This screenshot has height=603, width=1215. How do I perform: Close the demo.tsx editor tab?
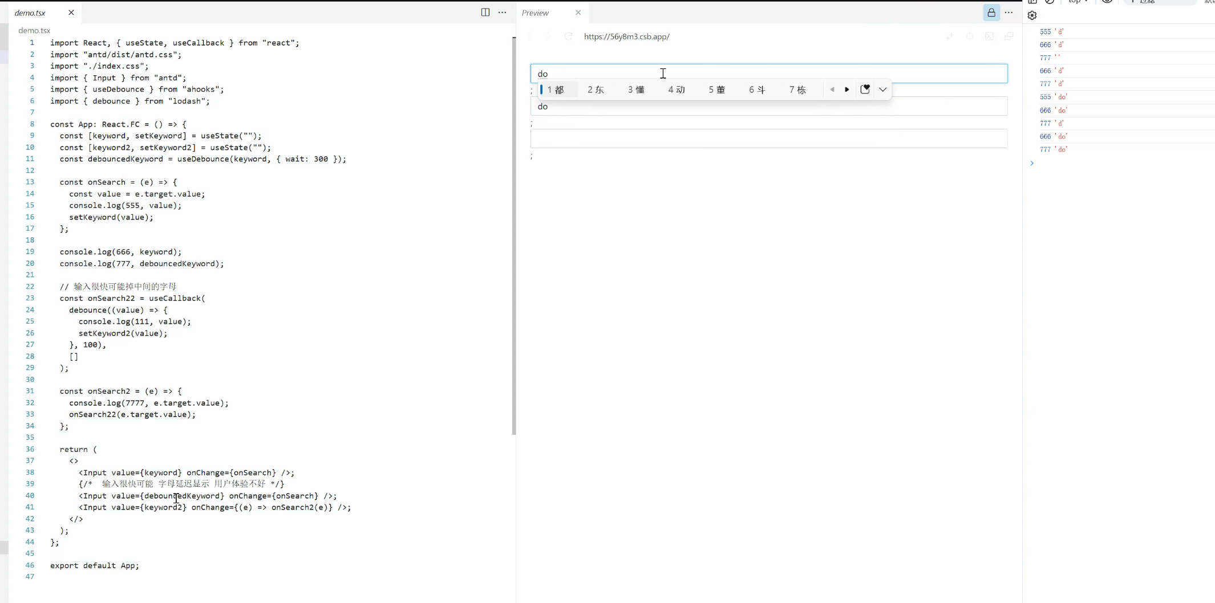coord(71,13)
